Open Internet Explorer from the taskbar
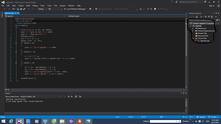The image size is (221, 124). pyautogui.click(x=11, y=121)
